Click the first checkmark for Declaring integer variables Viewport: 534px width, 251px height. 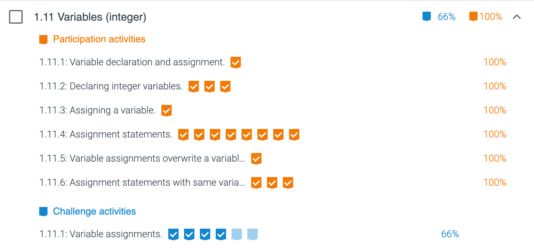194,87
